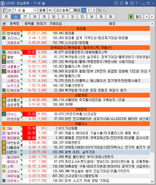
Task: Click the scrollbar down arrow
Action: tap(152, 181)
